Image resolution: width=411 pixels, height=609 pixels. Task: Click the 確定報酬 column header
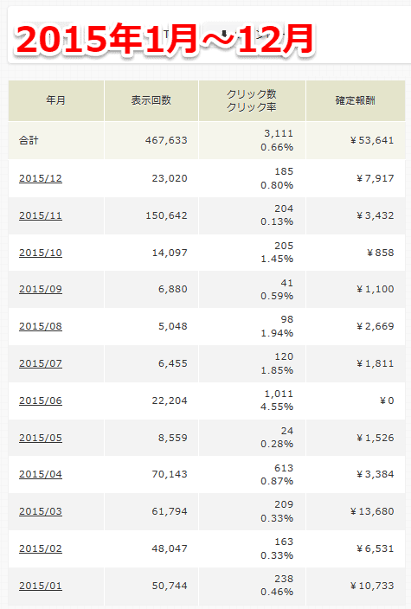(x=356, y=100)
